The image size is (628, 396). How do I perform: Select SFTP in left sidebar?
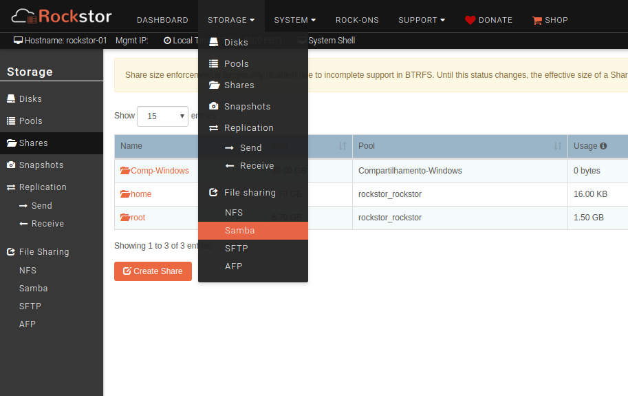pyautogui.click(x=30, y=306)
